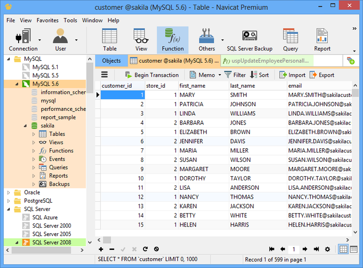Screen dimensions: 363x268
Task: Open the Favorites menu
Action: (48, 20)
